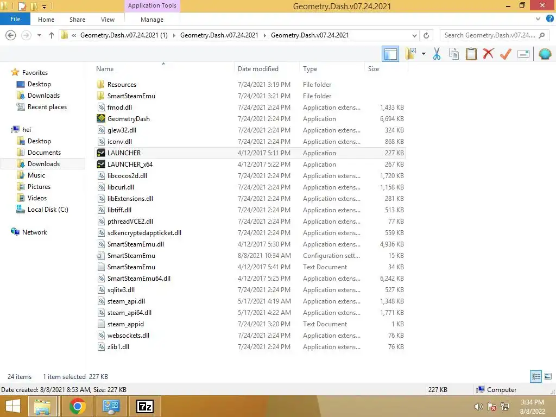Screen dimensions: 556x417
Task: Select the GeometryDash application icon
Action: [x=100, y=118]
